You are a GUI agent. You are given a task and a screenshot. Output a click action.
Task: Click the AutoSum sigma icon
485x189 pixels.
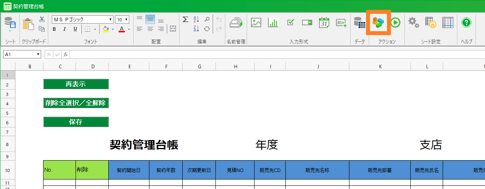point(185,19)
